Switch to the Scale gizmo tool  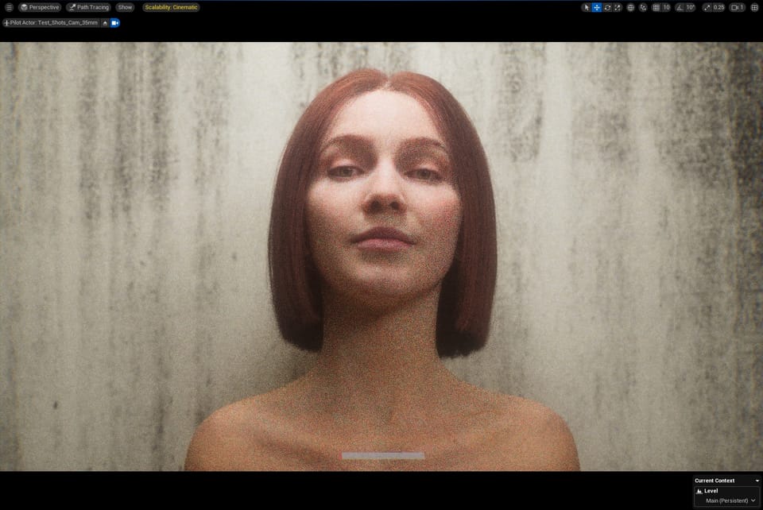click(618, 7)
